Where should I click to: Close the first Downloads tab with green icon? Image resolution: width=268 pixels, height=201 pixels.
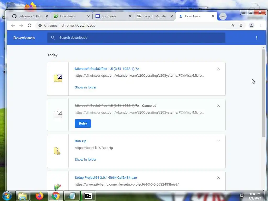click(88, 16)
